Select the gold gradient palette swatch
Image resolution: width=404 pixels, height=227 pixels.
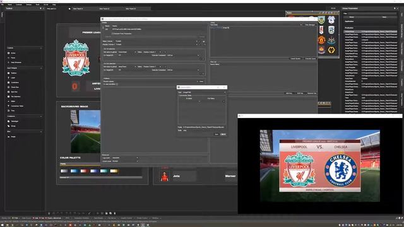[114, 171]
